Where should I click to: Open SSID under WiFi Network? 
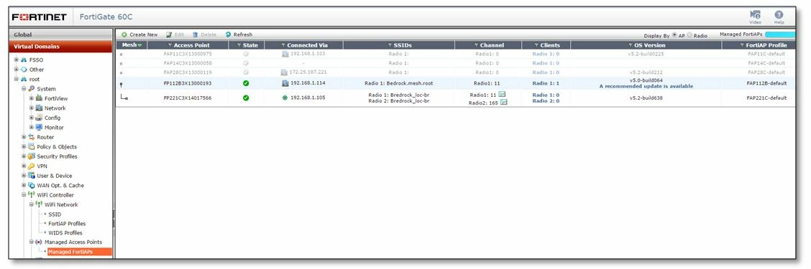55,214
